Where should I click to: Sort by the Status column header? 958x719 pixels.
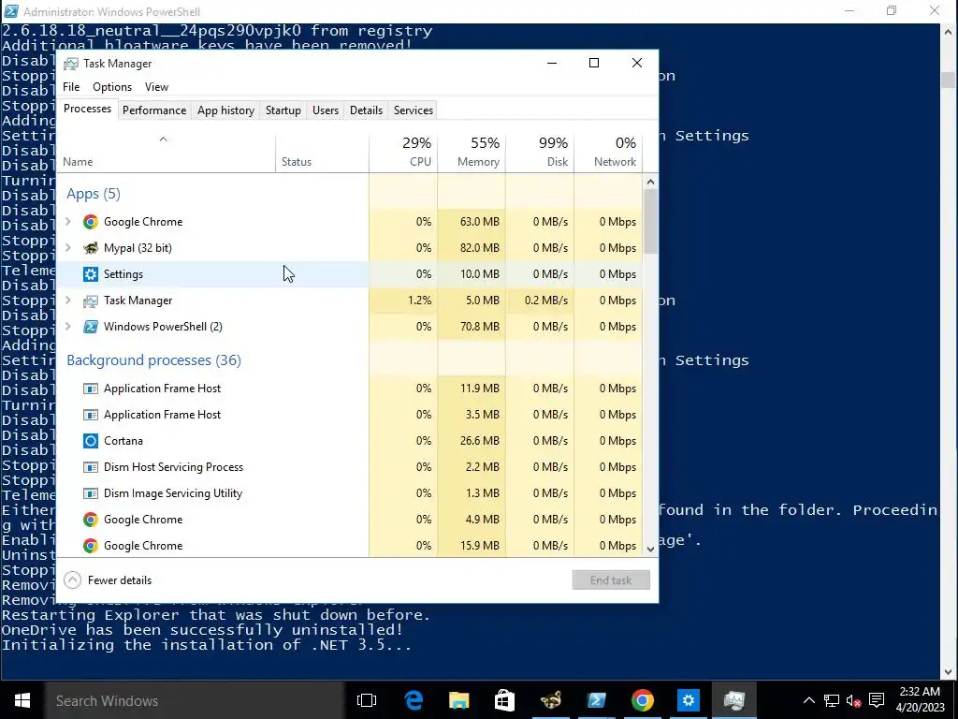coord(322,152)
